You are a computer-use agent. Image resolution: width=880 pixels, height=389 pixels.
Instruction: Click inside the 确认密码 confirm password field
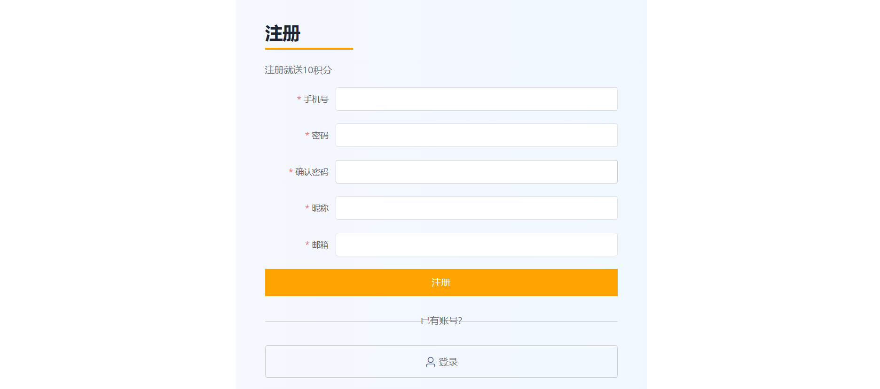[x=476, y=172]
